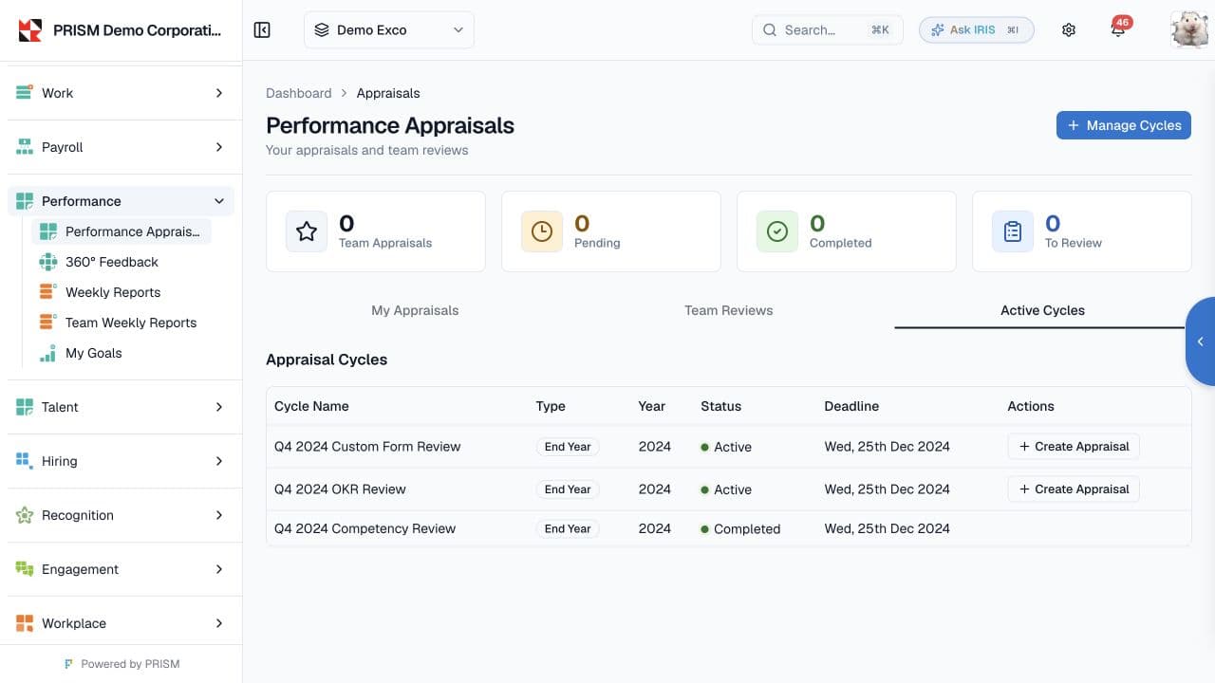1215x683 pixels.
Task: Click the Deadline column header
Action: (x=851, y=406)
